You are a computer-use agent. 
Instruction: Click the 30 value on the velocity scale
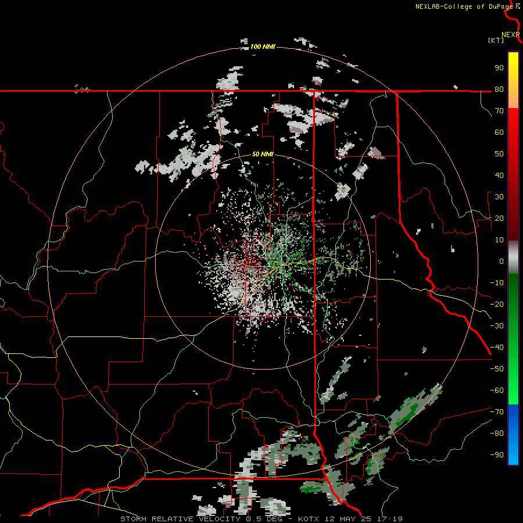[499, 197]
